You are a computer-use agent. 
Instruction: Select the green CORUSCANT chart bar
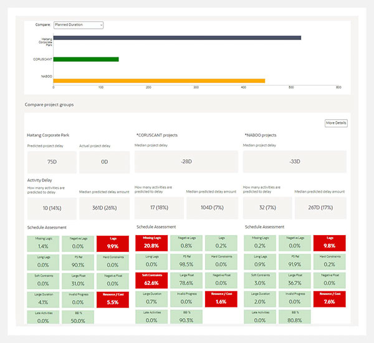pyautogui.click(x=86, y=59)
